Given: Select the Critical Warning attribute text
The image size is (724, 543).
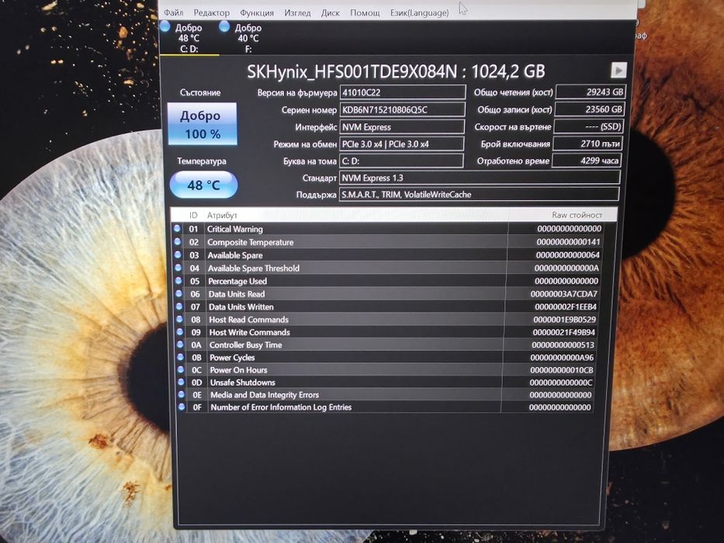Looking at the screenshot, I should (235, 229).
